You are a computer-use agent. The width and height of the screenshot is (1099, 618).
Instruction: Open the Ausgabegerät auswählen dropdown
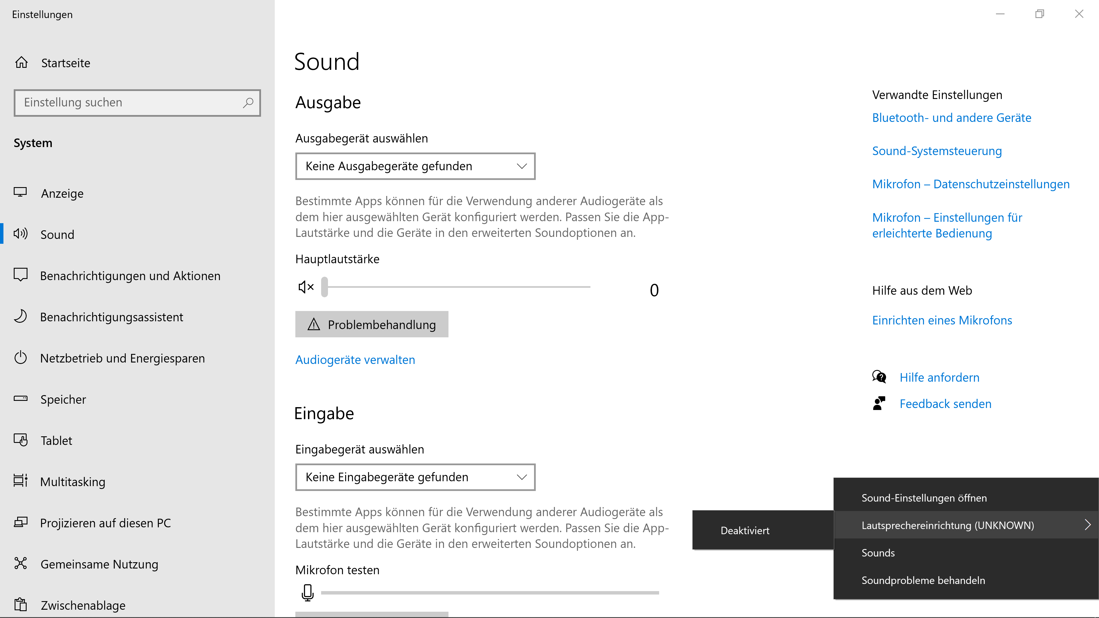coord(415,166)
